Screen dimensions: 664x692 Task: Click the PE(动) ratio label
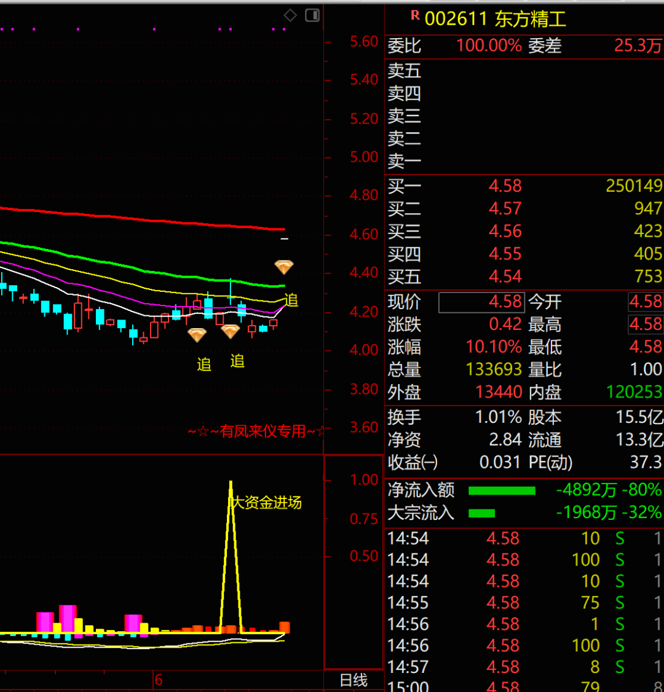(x=550, y=462)
